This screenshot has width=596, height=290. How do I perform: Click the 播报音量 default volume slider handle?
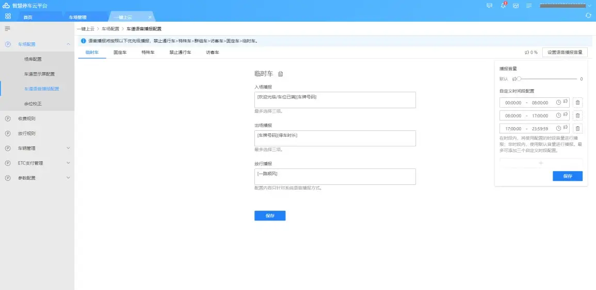point(519,79)
